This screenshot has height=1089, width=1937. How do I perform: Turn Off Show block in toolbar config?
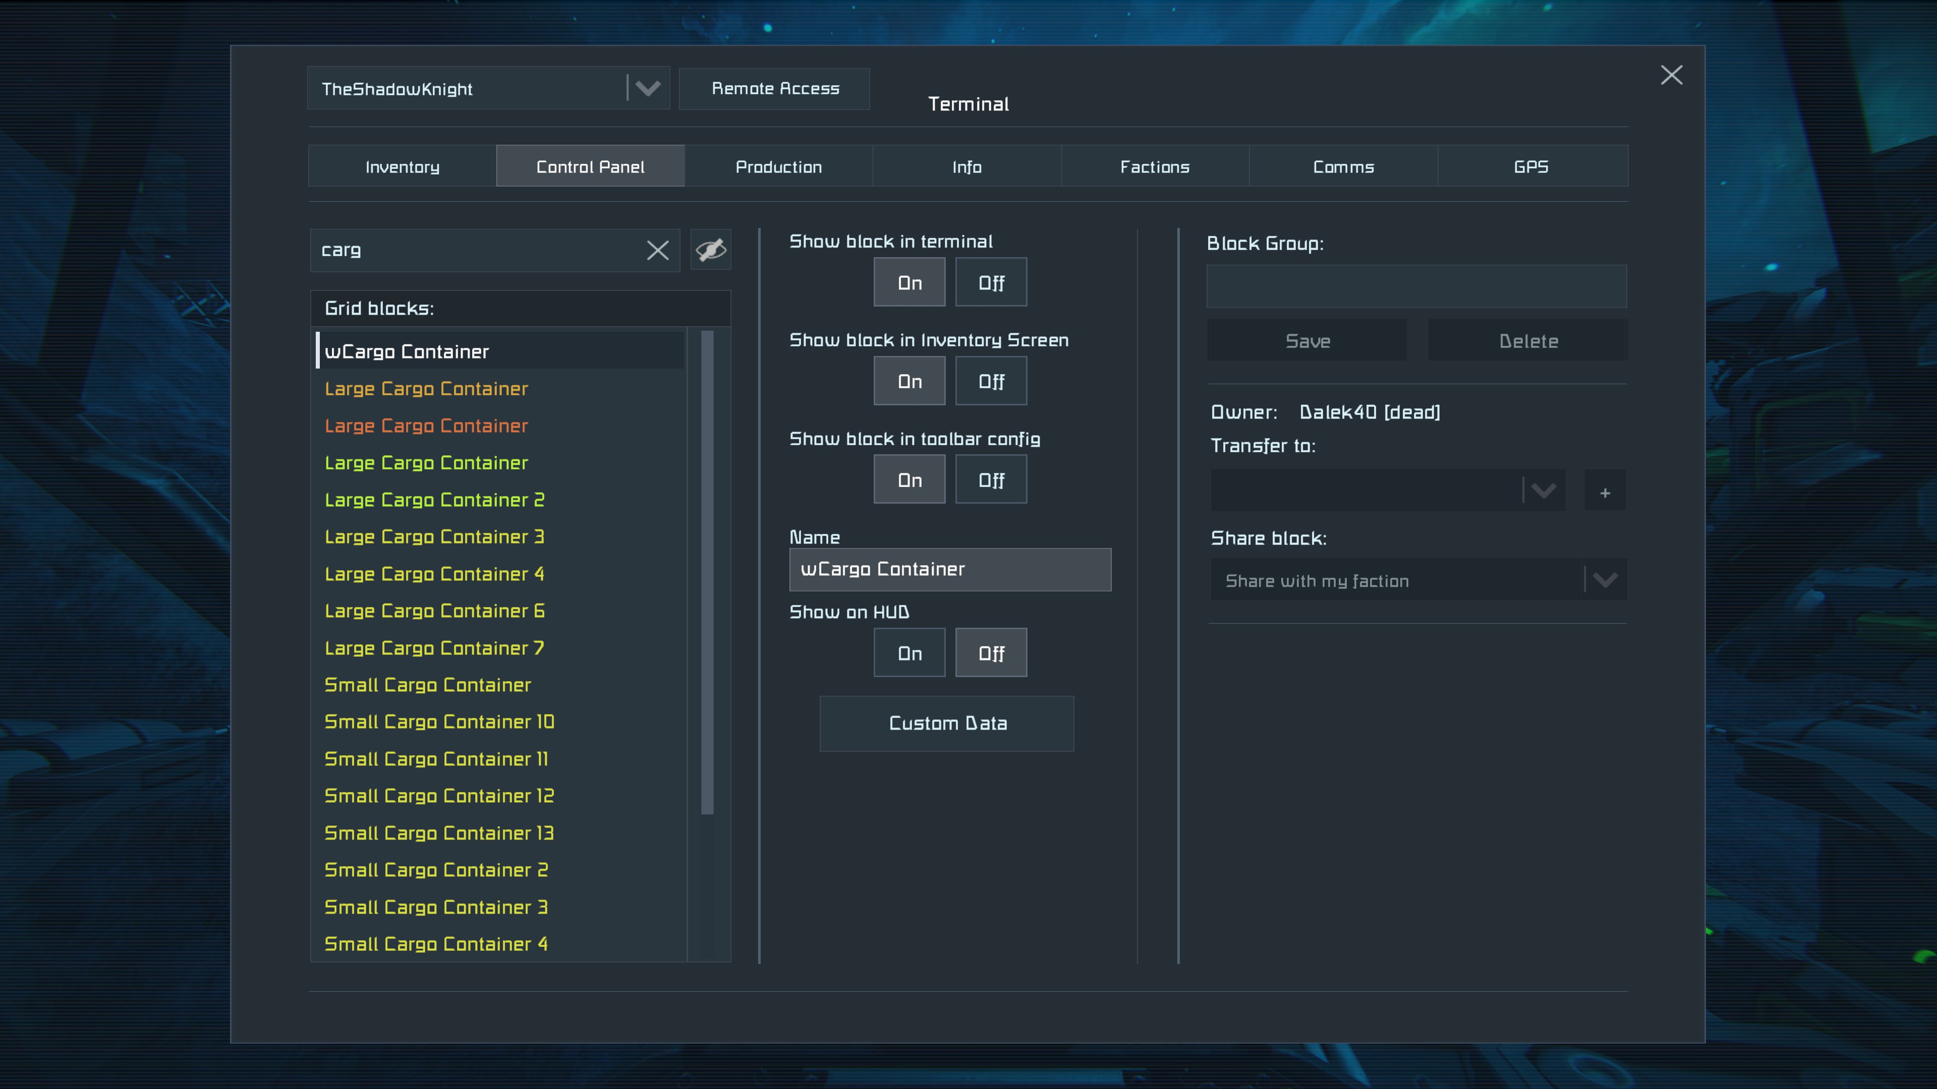990,479
